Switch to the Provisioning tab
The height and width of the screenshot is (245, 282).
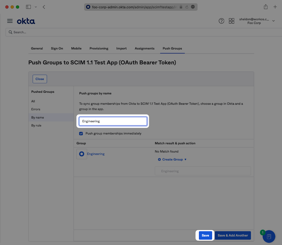click(99, 48)
